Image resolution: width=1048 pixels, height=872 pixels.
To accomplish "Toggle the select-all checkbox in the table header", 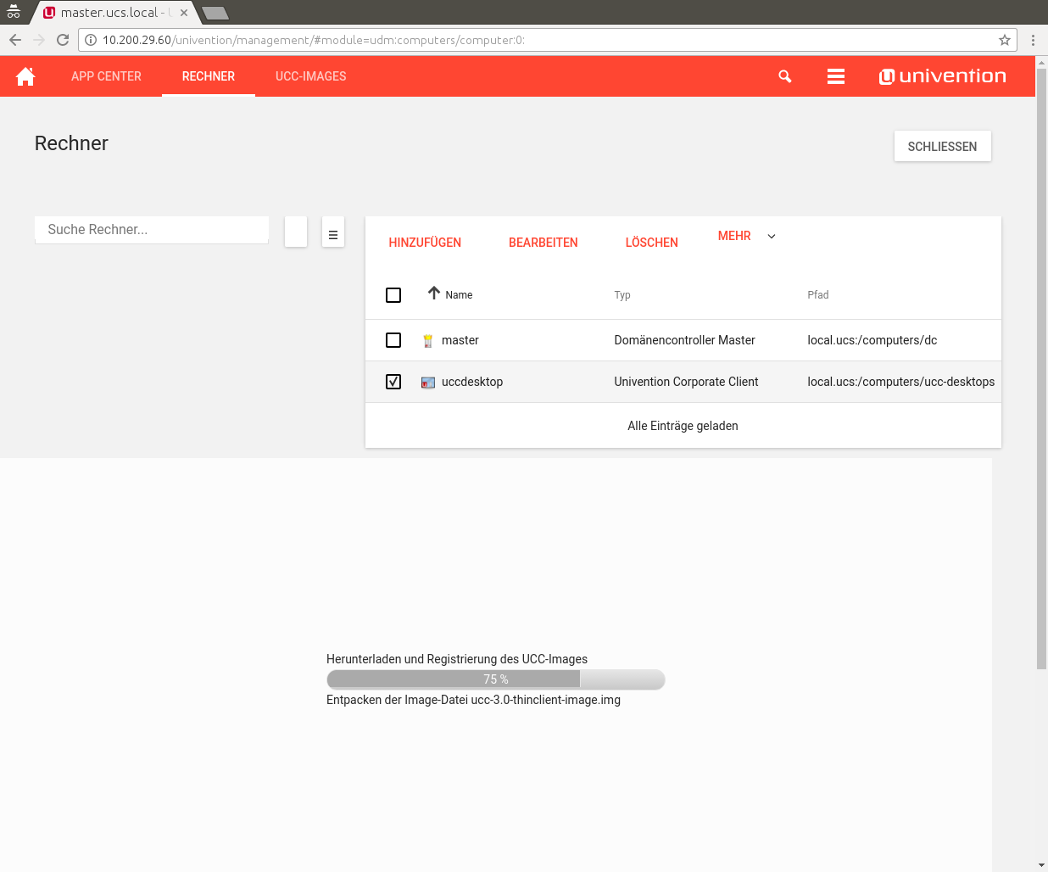I will coord(393,295).
